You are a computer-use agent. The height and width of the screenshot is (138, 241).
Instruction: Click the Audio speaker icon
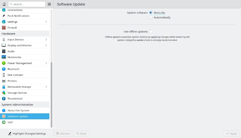point(4,51)
